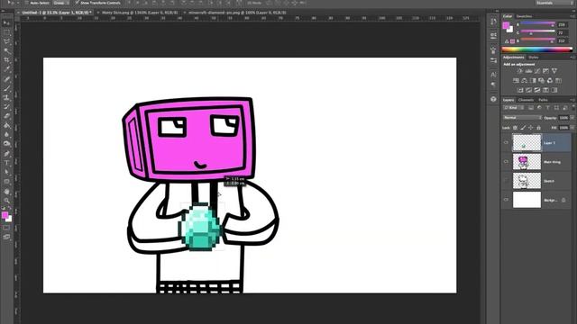This screenshot has height=324, width=577.
Task: Select the Spot Healing Brush tool
Action: (x=6, y=79)
